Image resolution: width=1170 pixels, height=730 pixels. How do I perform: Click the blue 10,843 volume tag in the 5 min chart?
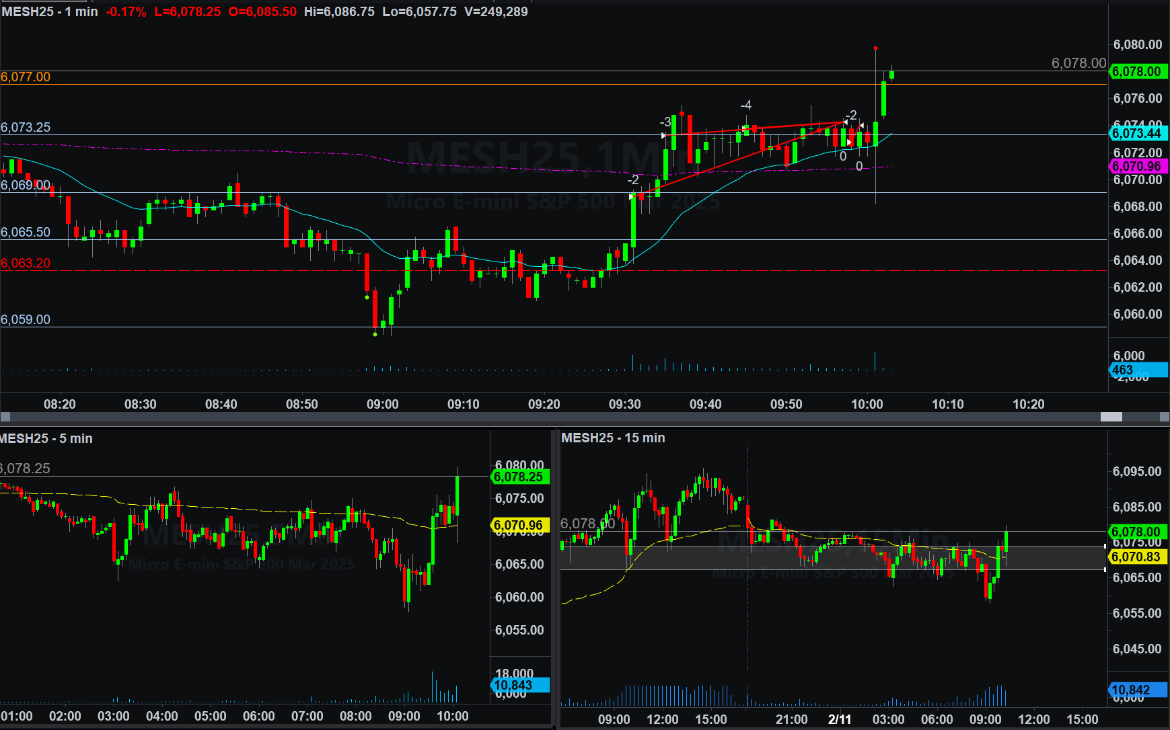(520, 685)
